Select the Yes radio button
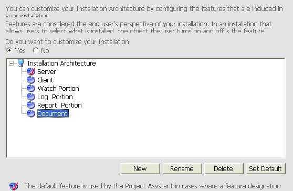This screenshot has width=293, height=191. point(9,50)
